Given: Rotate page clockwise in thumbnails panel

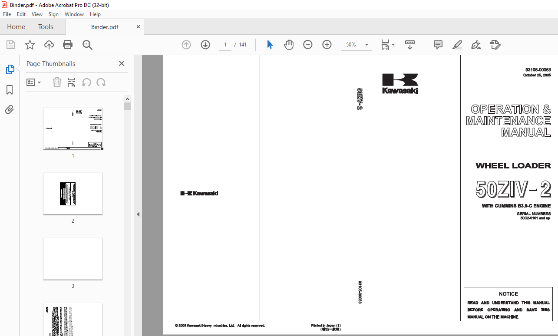Looking at the screenshot, I should coord(101,82).
